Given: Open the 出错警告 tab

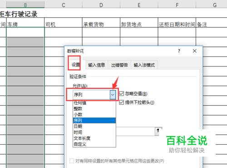Looking at the screenshot, I should (x=119, y=65).
